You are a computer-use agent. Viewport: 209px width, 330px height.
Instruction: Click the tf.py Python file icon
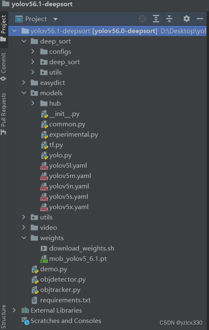(44, 145)
